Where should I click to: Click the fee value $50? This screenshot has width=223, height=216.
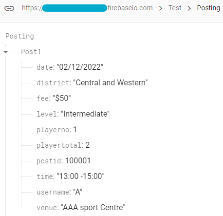pos(62,98)
